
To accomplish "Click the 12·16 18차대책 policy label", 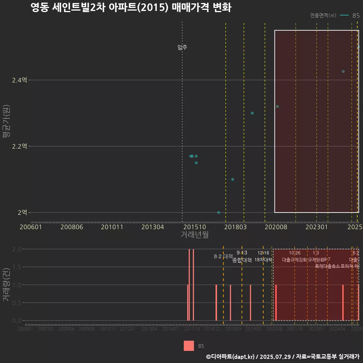I will pyautogui.click(x=264, y=256).
